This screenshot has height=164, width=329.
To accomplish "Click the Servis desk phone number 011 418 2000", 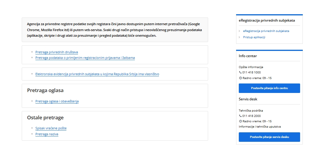I will pyautogui.click(x=252, y=116).
